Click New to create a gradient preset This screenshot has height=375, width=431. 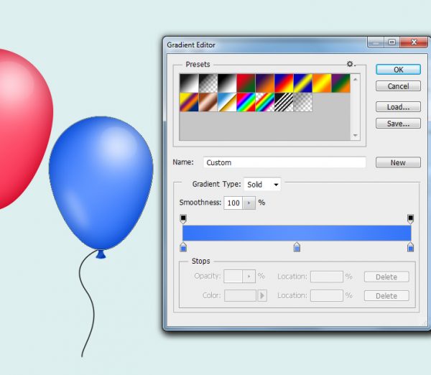[x=398, y=162]
